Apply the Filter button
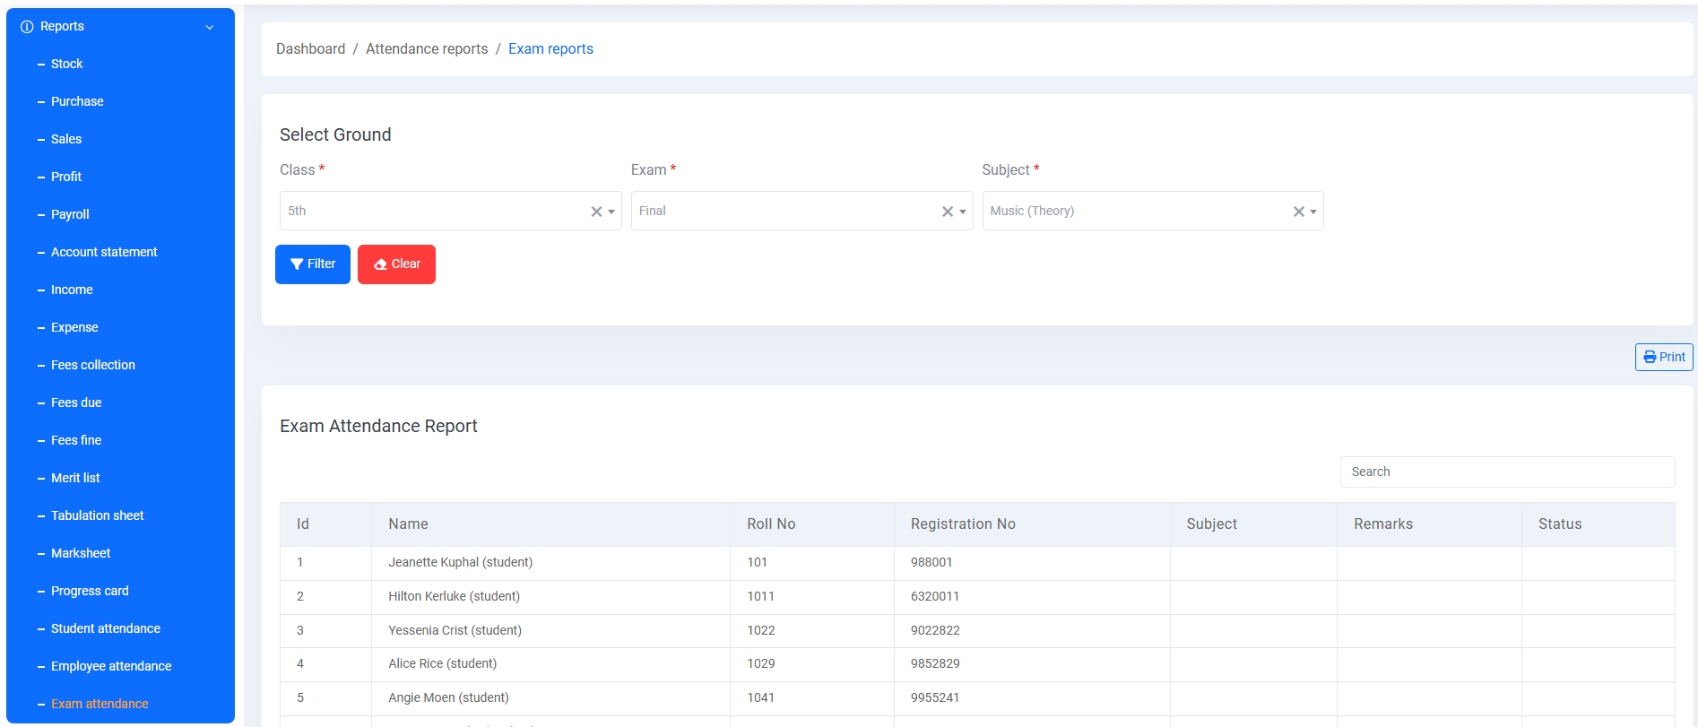 [312, 264]
